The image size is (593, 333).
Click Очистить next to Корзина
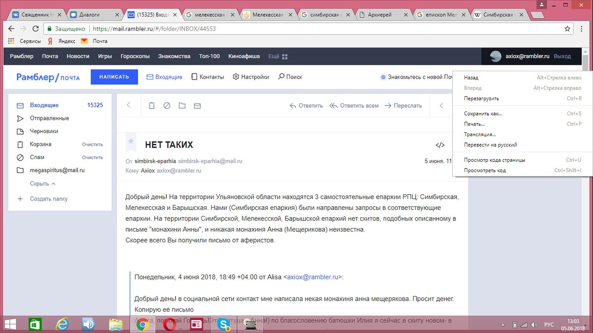click(x=92, y=144)
